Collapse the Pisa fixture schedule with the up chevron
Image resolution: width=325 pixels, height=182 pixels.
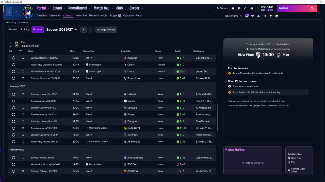tap(10, 42)
